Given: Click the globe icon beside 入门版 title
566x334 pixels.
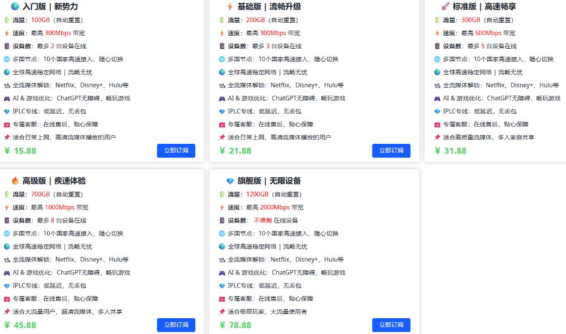Looking at the screenshot, I should pyautogui.click(x=15, y=7).
